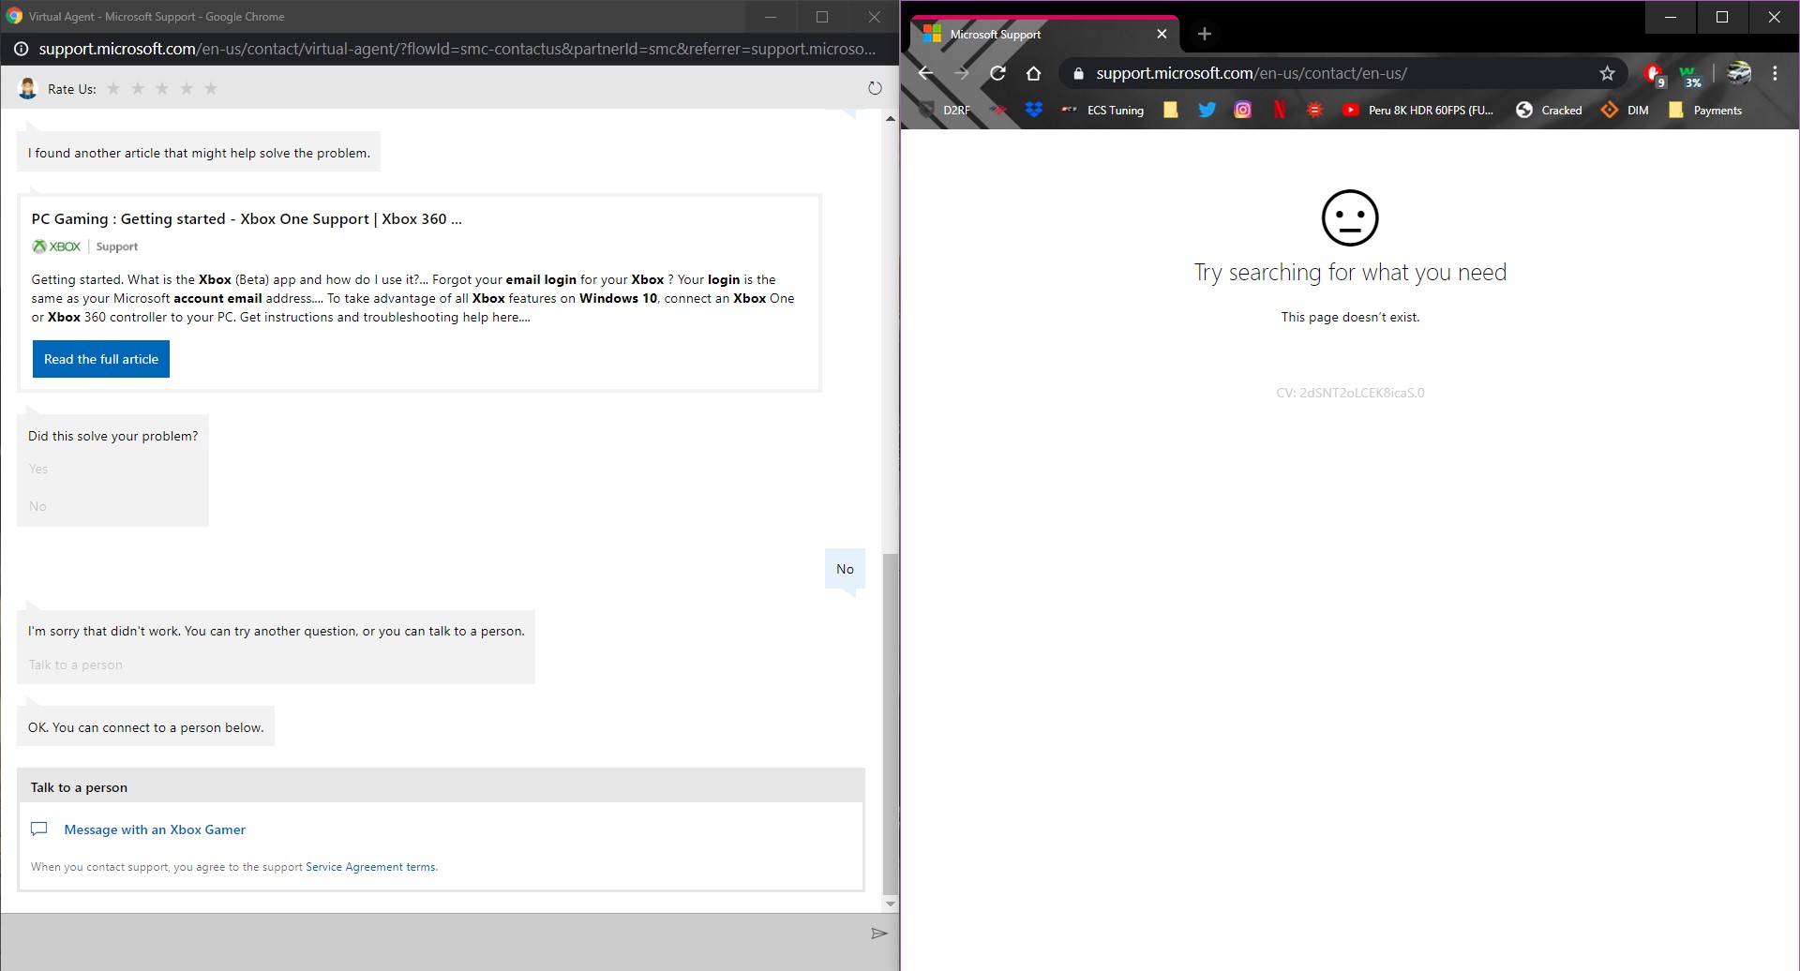Give the chat a two-star rating
Image resolution: width=1800 pixels, height=971 pixels.
pyautogui.click(x=138, y=89)
